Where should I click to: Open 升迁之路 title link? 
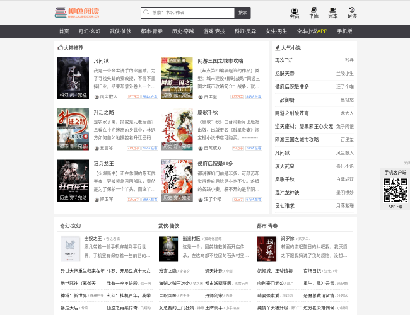(x=104, y=112)
